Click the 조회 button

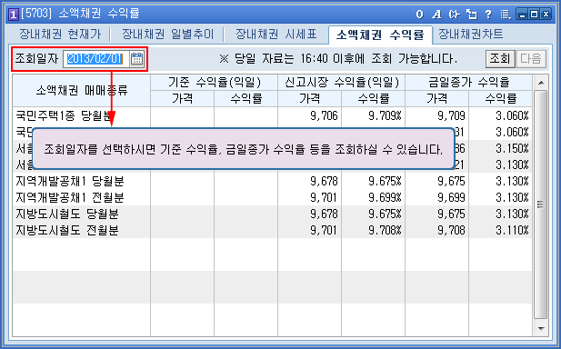click(500, 59)
